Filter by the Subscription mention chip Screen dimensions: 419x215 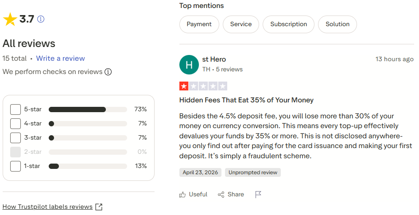click(x=288, y=24)
